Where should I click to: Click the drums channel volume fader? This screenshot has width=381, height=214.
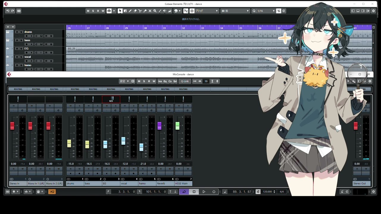click(x=69, y=144)
